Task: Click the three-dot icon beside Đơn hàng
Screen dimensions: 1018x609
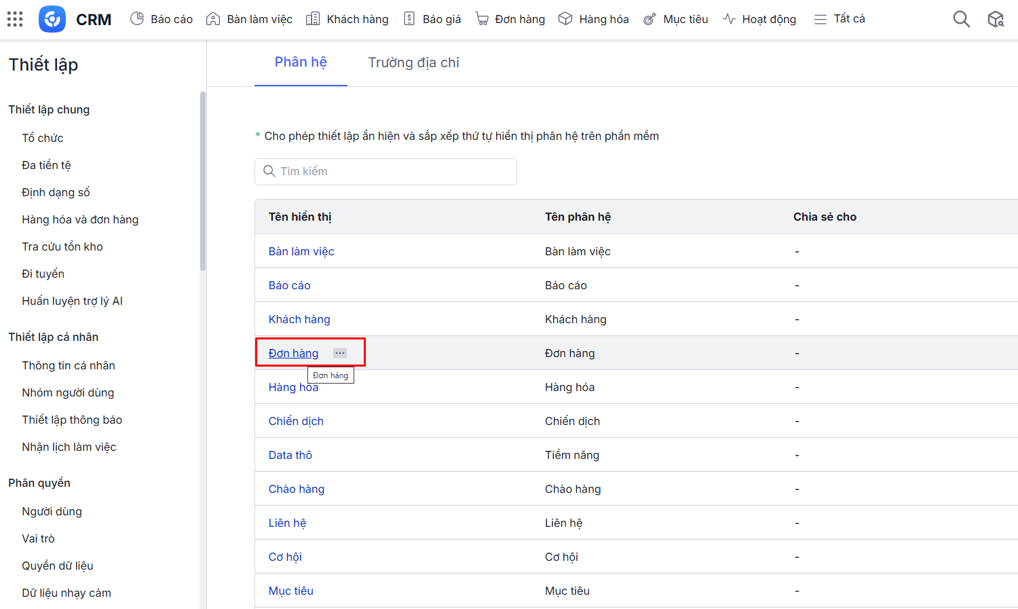Action: click(x=340, y=353)
